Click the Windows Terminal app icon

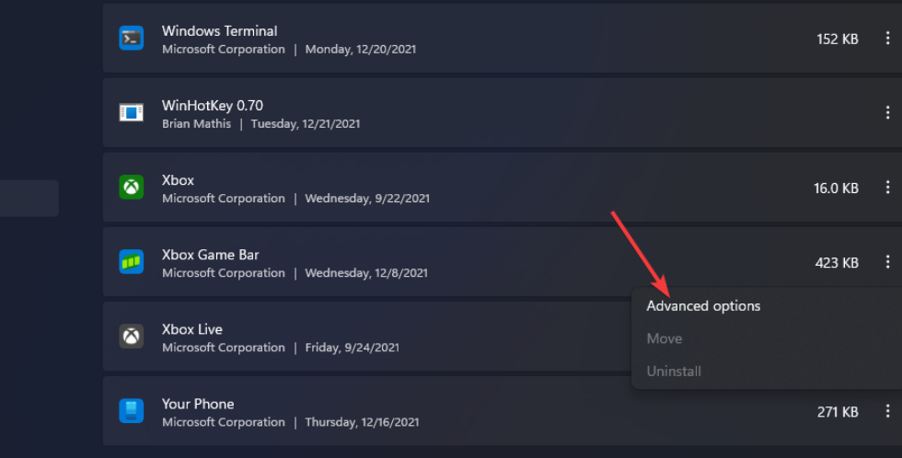pos(132,39)
